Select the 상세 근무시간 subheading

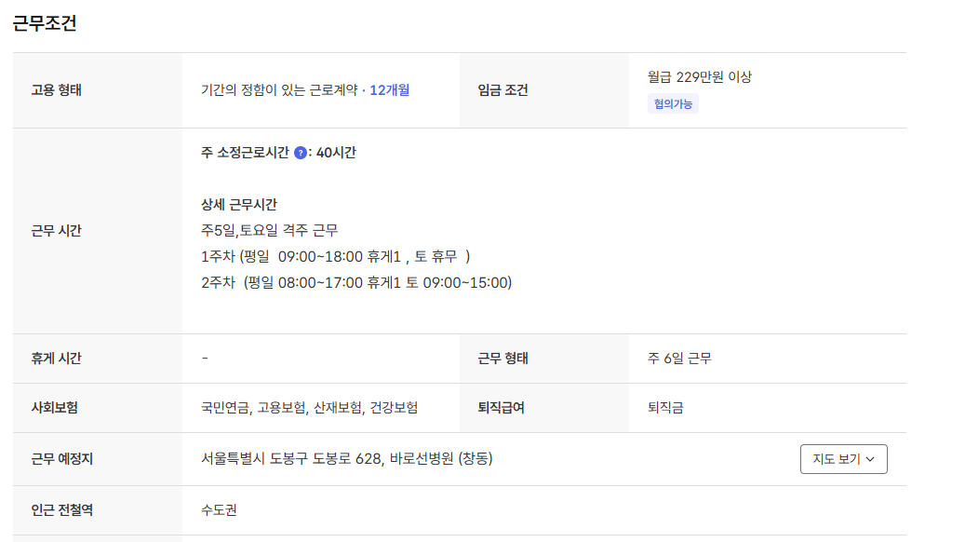tap(239, 205)
